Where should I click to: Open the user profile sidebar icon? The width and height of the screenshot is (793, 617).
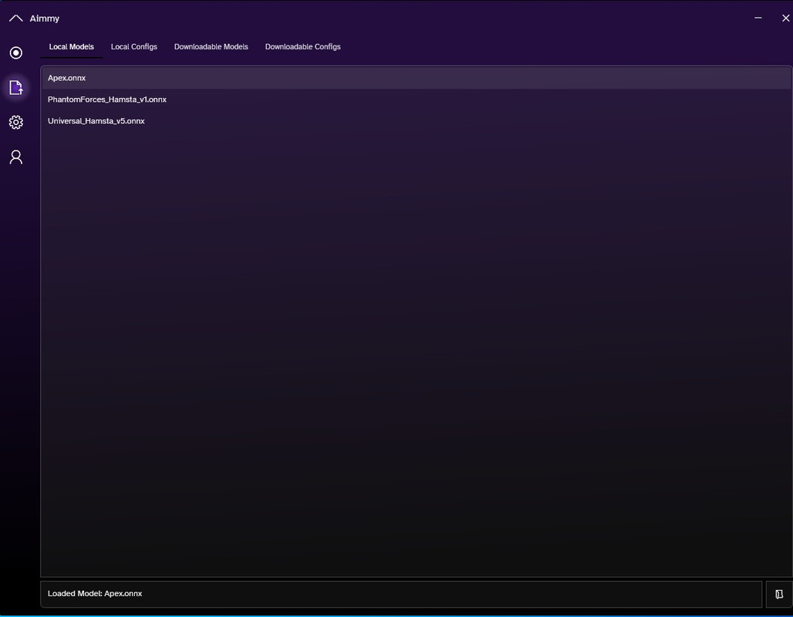point(15,157)
